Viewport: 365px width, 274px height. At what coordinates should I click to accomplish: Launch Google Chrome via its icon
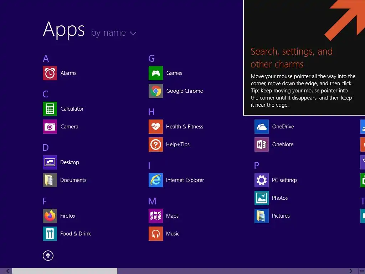click(156, 91)
